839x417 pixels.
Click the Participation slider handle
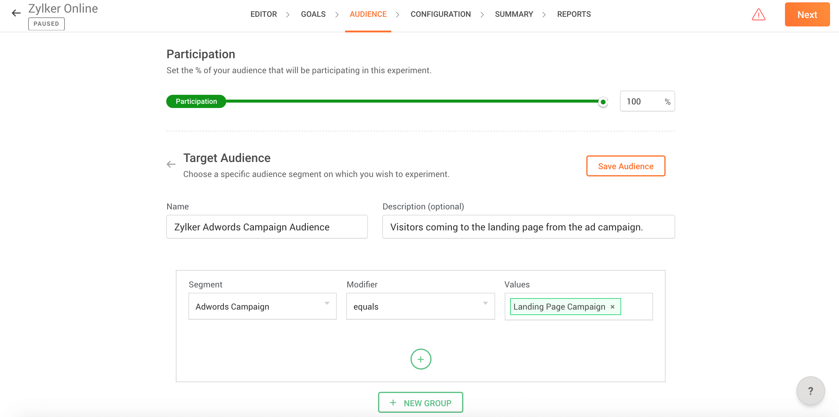(x=603, y=102)
